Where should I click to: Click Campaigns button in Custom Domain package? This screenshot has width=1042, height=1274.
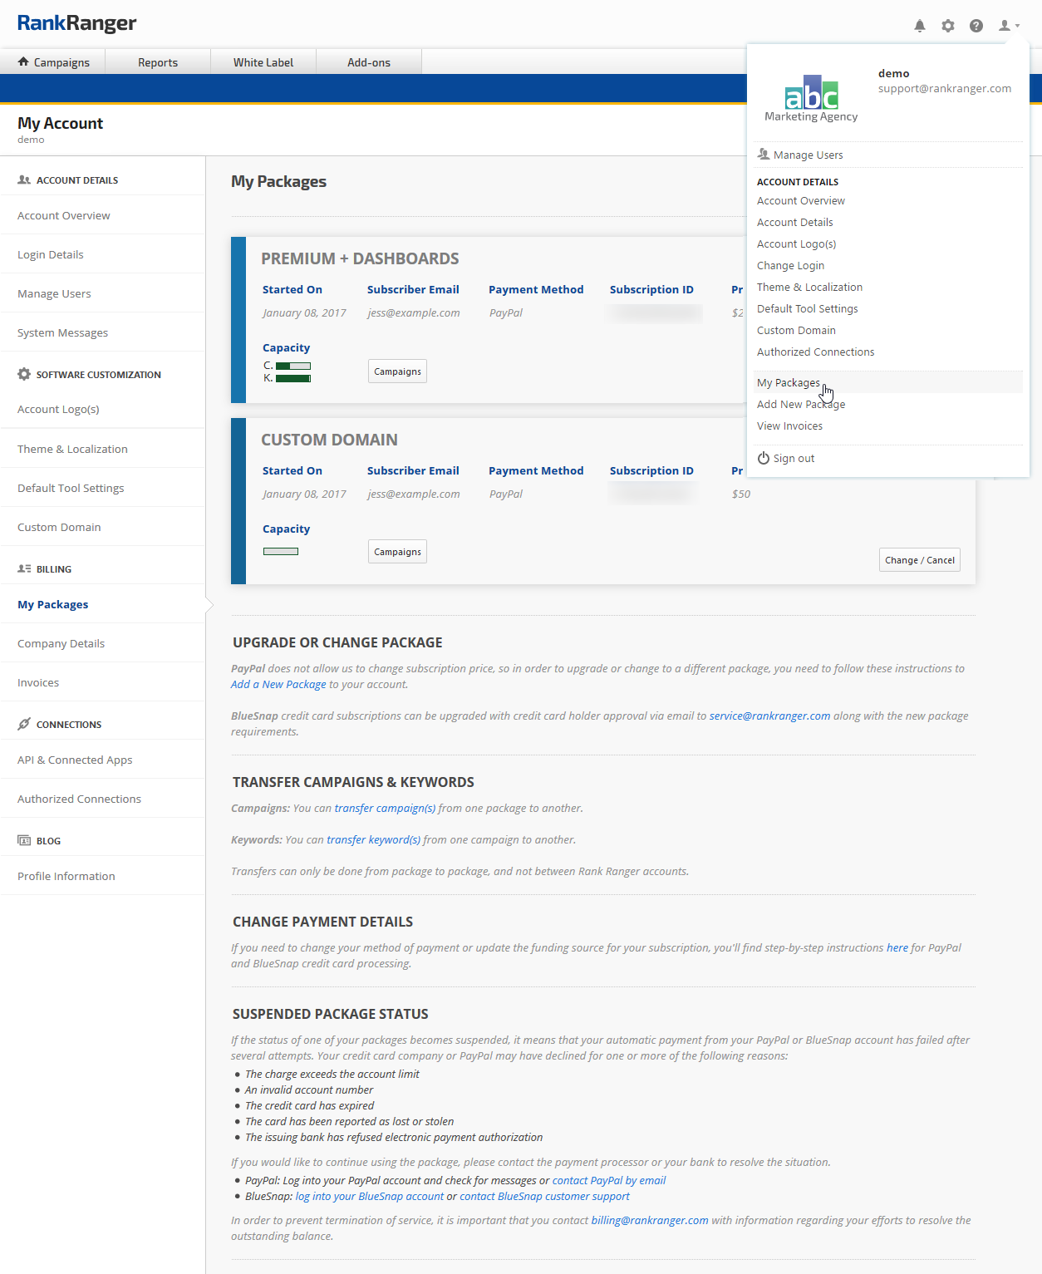tap(397, 552)
